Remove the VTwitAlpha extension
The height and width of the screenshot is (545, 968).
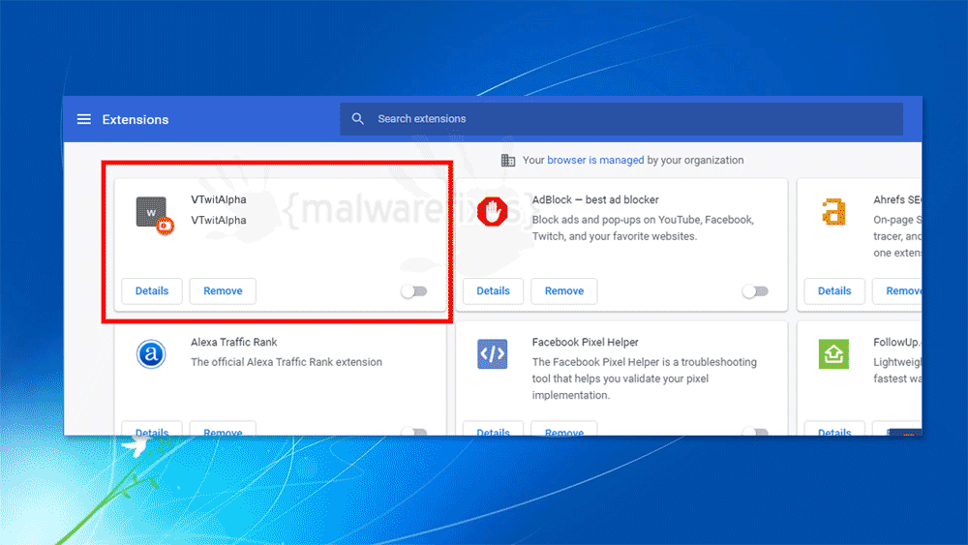point(223,290)
